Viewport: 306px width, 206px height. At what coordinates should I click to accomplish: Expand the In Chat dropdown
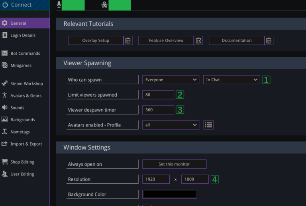[x=231, y=80]
